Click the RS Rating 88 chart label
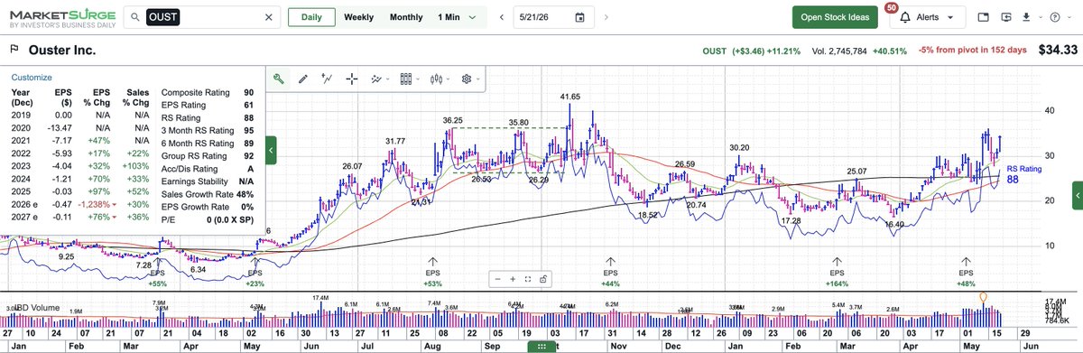 click(1023, 174)
